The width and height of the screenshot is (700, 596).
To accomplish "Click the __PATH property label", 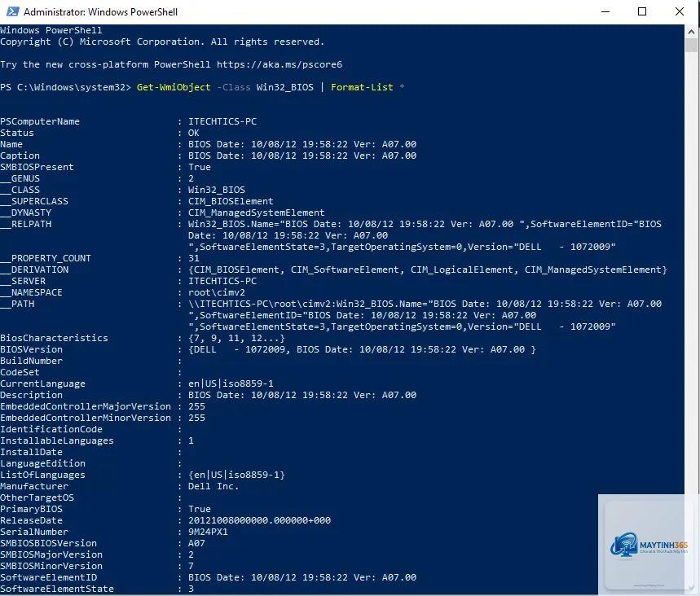I will (x=17, y=304).
